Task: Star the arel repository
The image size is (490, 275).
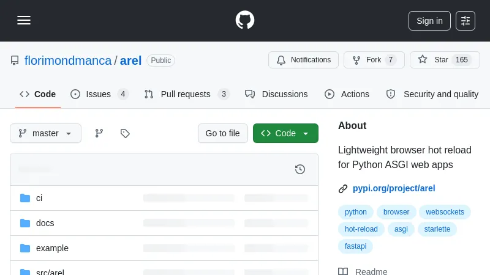Action: click(433, 60)
